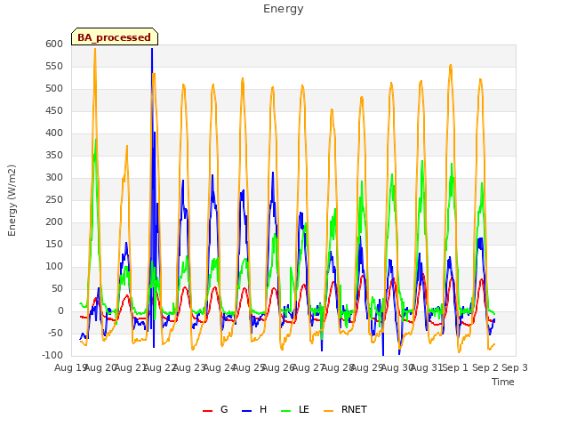Screen dimensions: 569x427
Task: Click the 250 y-axis tick label
Action: point(54,199)
